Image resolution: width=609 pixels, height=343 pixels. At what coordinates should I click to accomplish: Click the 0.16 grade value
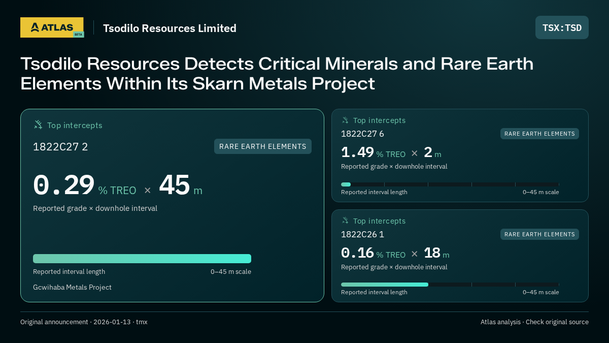(357, 253)
